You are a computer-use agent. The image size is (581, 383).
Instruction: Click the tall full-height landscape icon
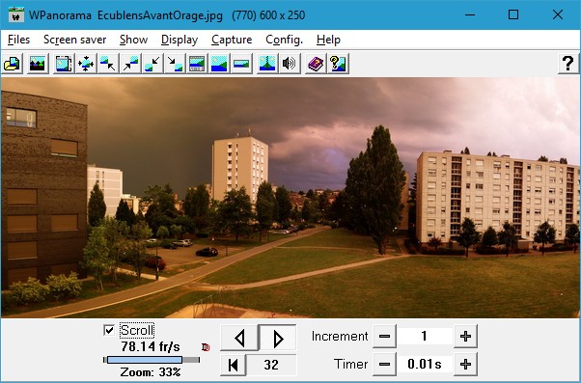[x=219, y=64]
